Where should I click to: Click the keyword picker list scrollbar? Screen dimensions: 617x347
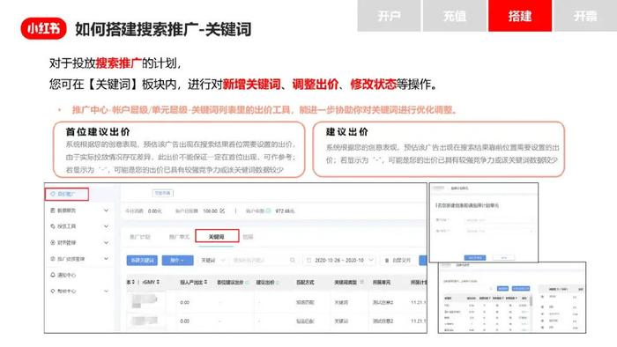[532, 302]
